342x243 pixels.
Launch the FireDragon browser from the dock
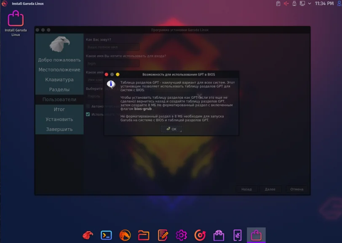tap(87, 235)
